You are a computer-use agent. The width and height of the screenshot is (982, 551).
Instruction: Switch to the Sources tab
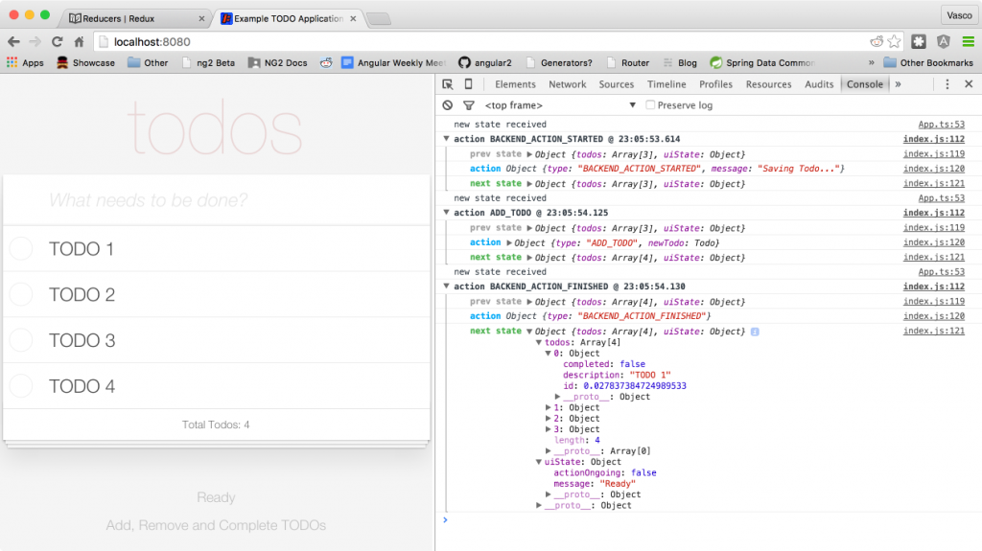pos(617,84)
